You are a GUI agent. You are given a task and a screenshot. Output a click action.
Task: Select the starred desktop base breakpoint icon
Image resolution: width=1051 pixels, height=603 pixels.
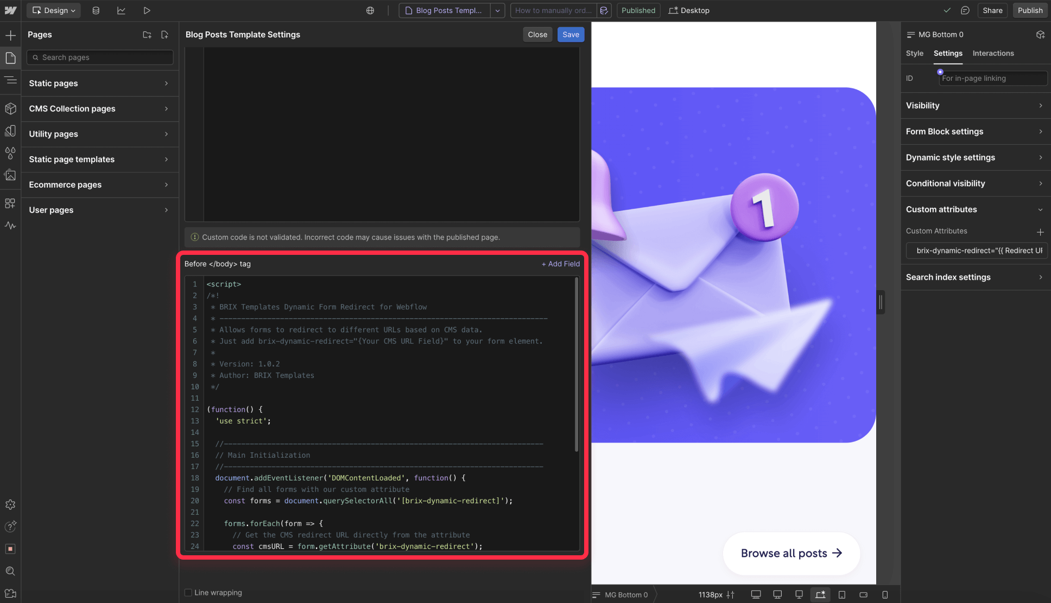pyautogui.click(x=820, y=595)
